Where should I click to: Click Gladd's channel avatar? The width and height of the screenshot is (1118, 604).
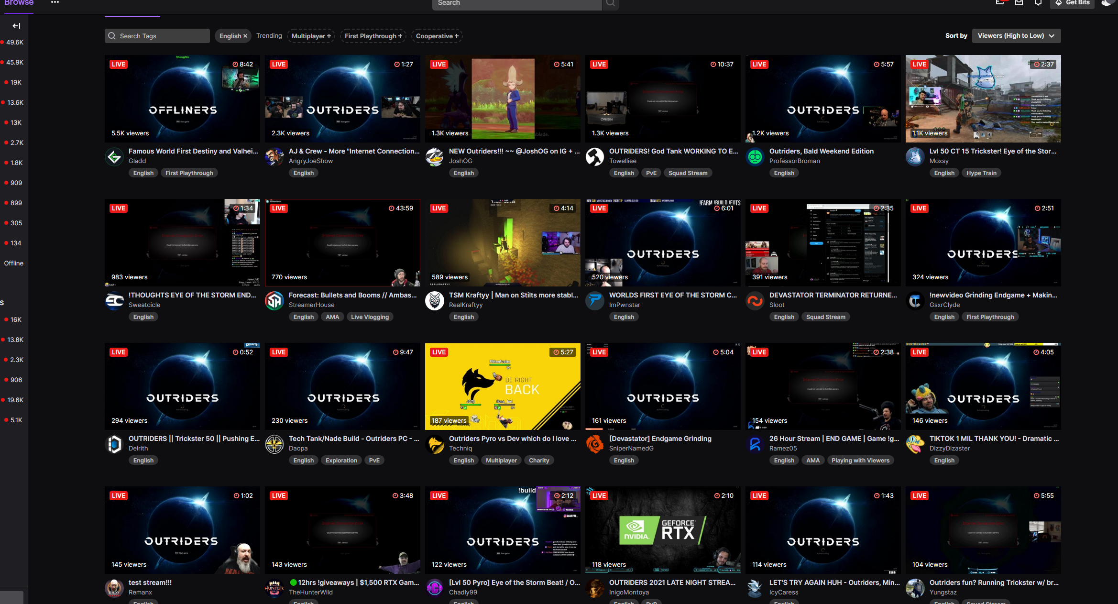tap(114, 156)
